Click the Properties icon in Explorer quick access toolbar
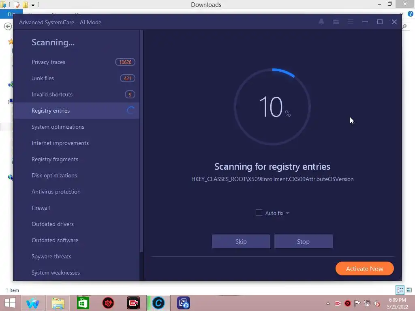Viewport: 415px width, 311px height. point(16,4)
